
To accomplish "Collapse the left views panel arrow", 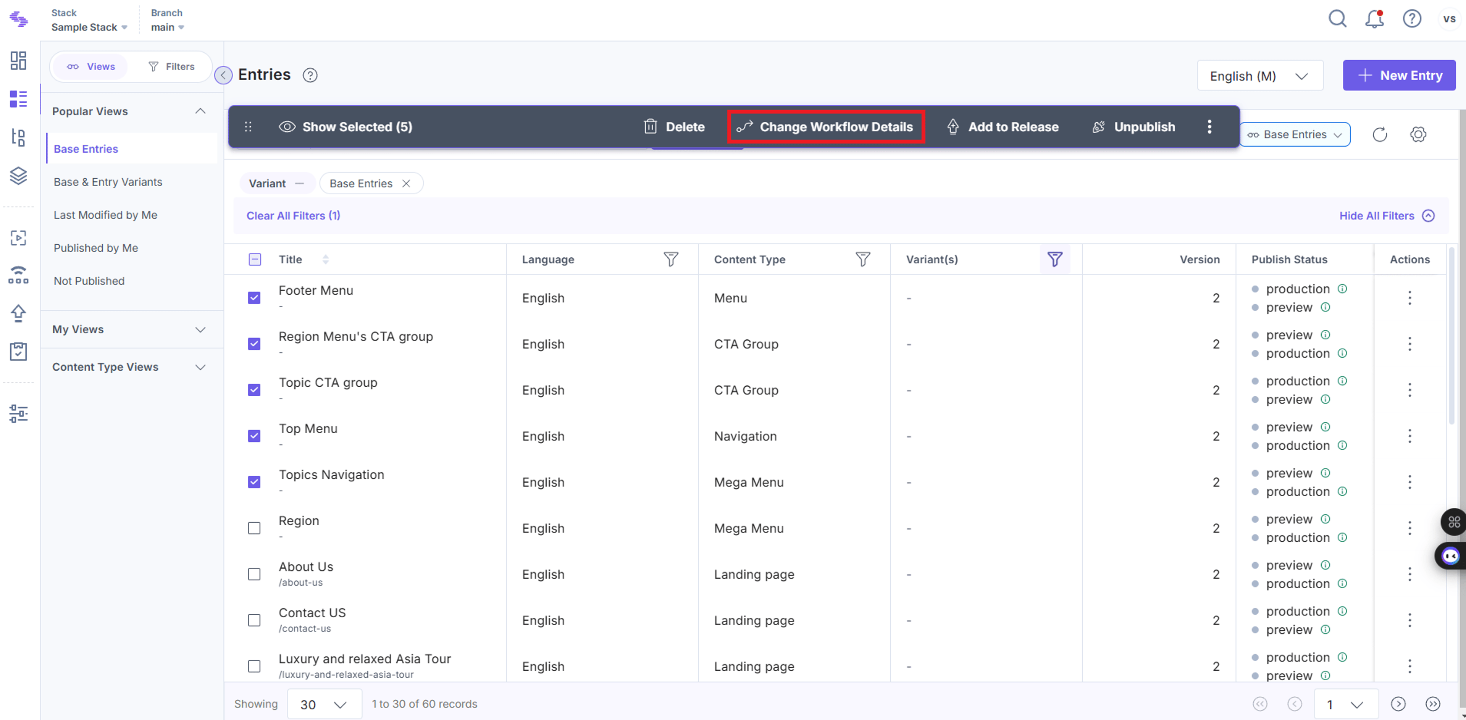I will click(223, 75).
